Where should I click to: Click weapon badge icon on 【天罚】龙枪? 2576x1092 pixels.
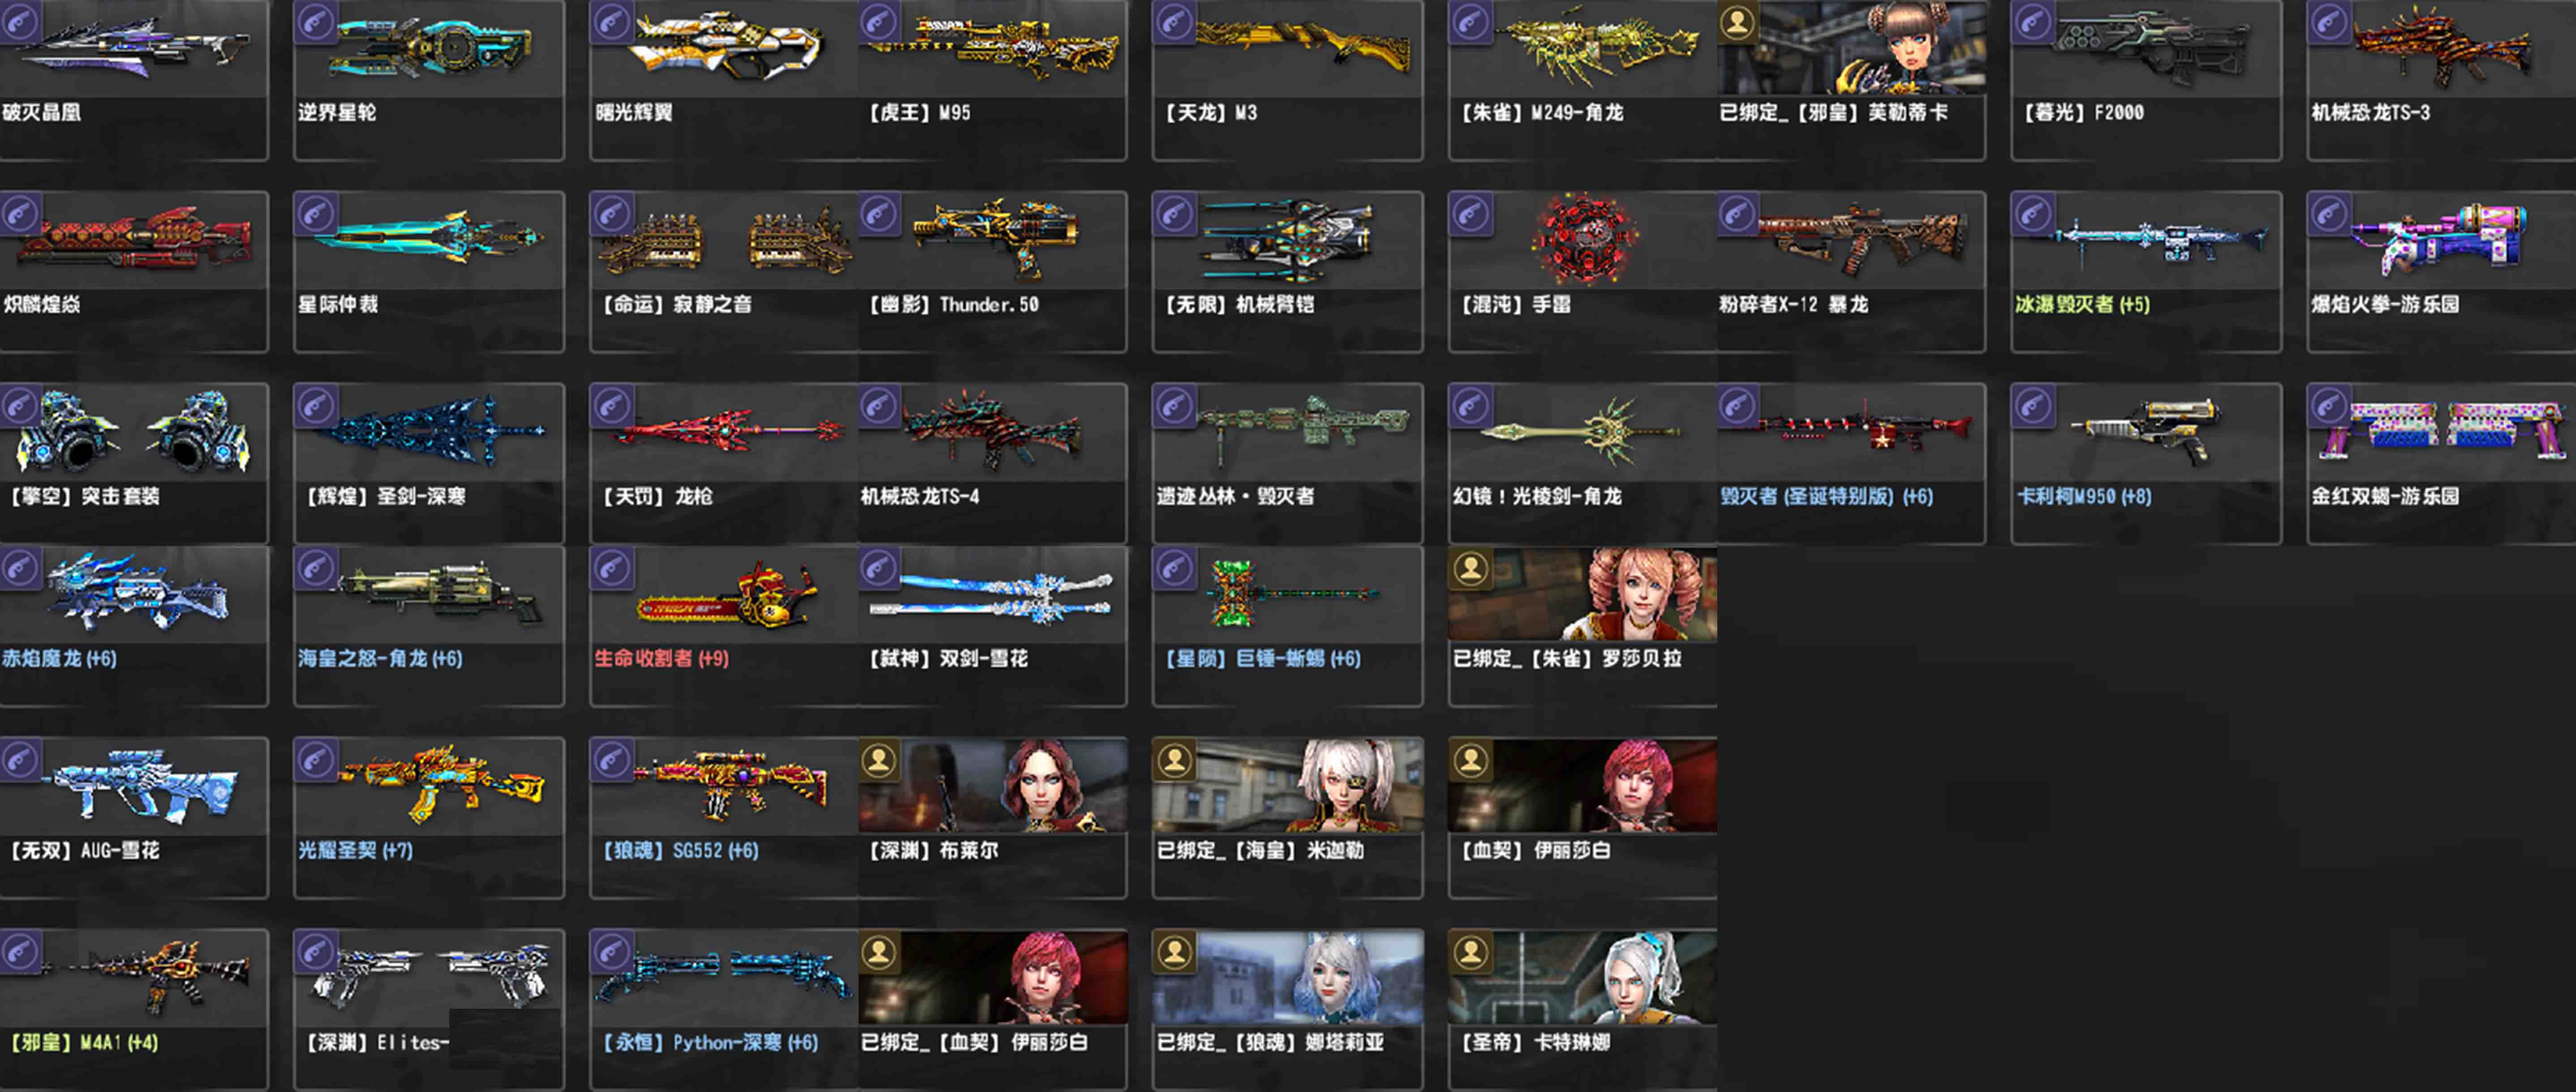coord(612,406)
